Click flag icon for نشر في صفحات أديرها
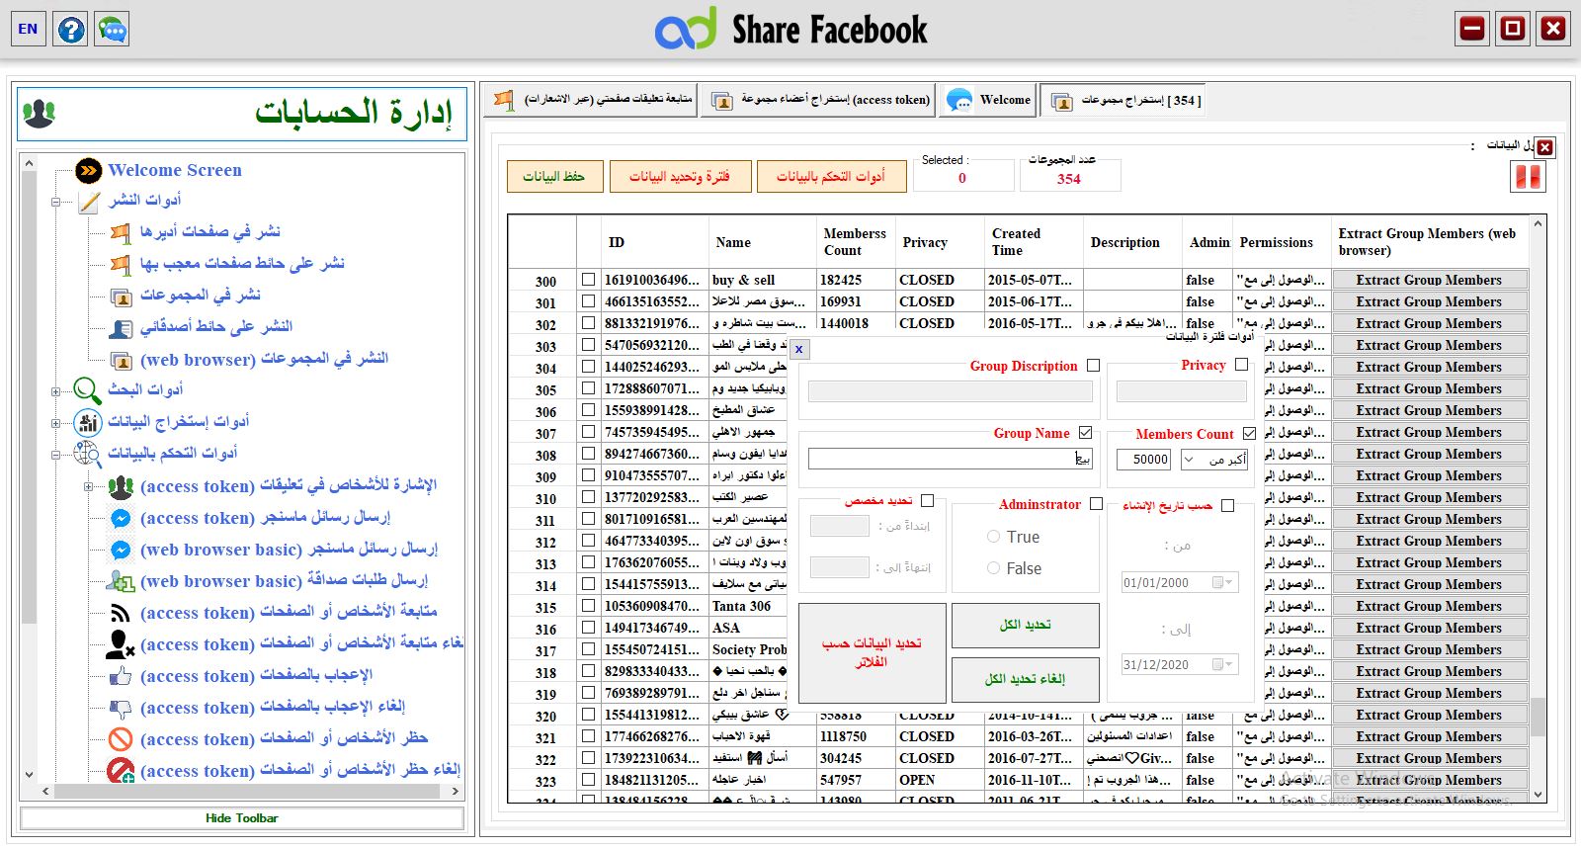Image resolution: width=1581 pixels, height=850 pixels. tap(121, 233)
